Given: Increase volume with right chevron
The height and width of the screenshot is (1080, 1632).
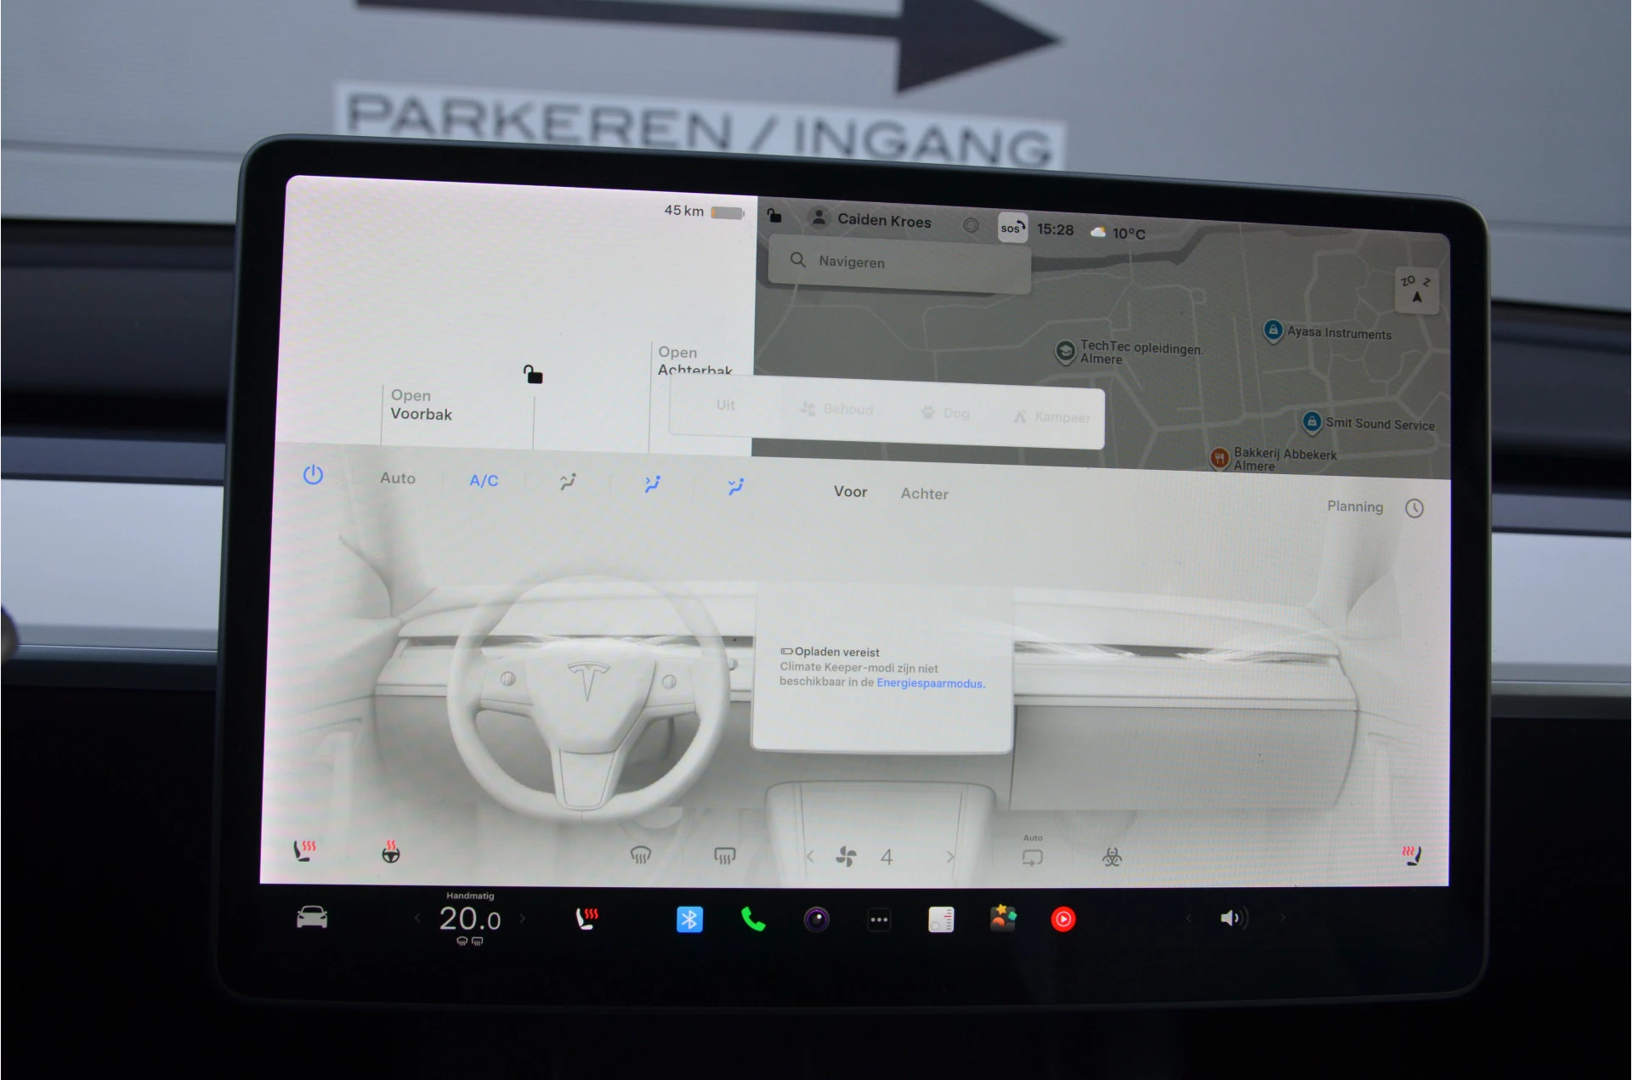Looking at the screenshot, I should 1282,919.
